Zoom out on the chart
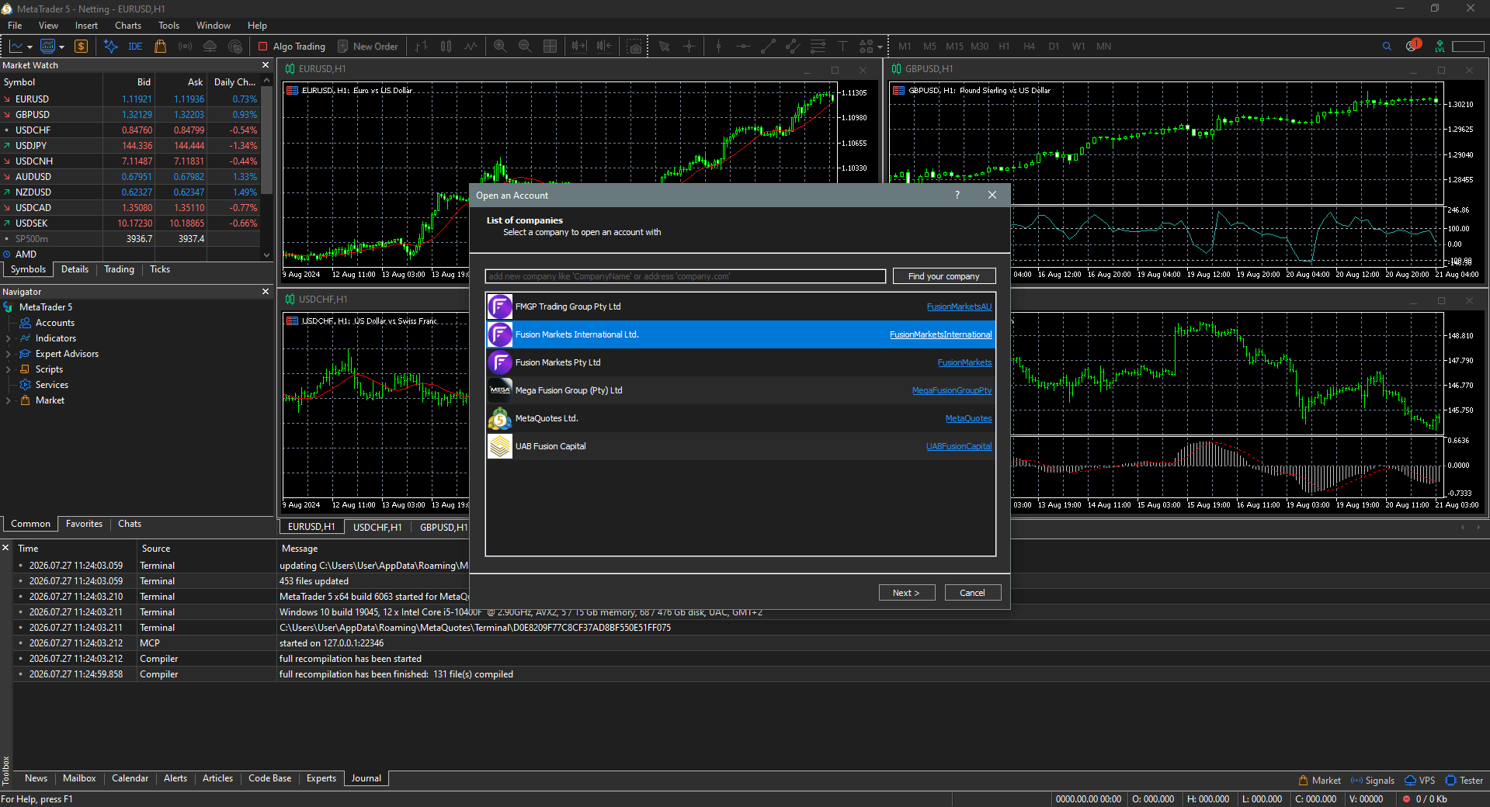The image size is (1490, 807). pos(525,47)
